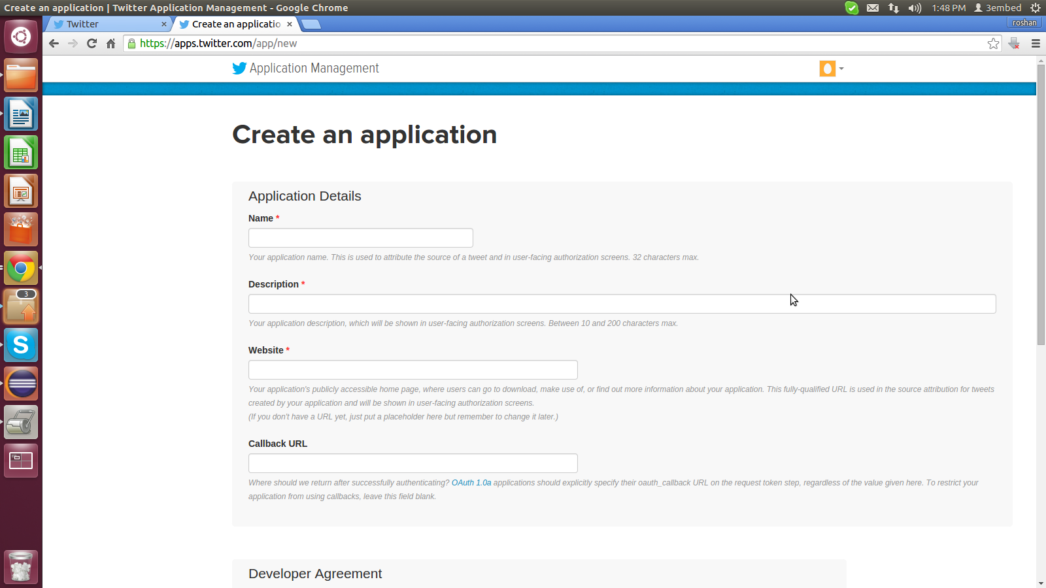Open the system power gear menu
The width and height of the screenshot is (1046, 588).
[x=1035, y=8]
